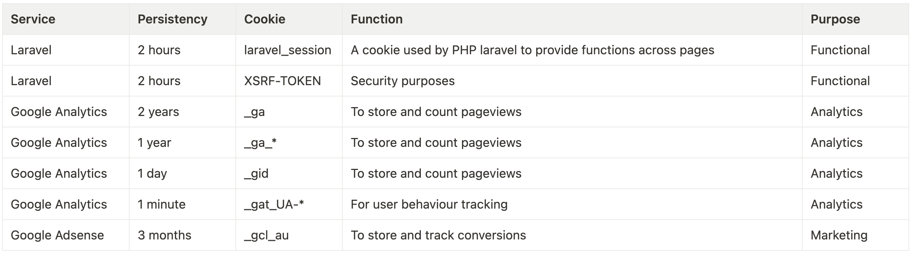Select the _gat_UA-* cookie cell
This screenshot has height=254, width=912.
(289, 204)
